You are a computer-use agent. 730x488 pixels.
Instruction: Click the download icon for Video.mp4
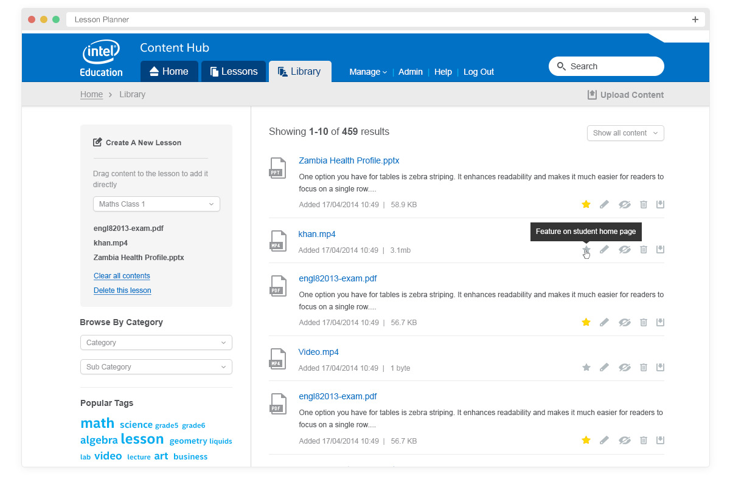point(660,367)
